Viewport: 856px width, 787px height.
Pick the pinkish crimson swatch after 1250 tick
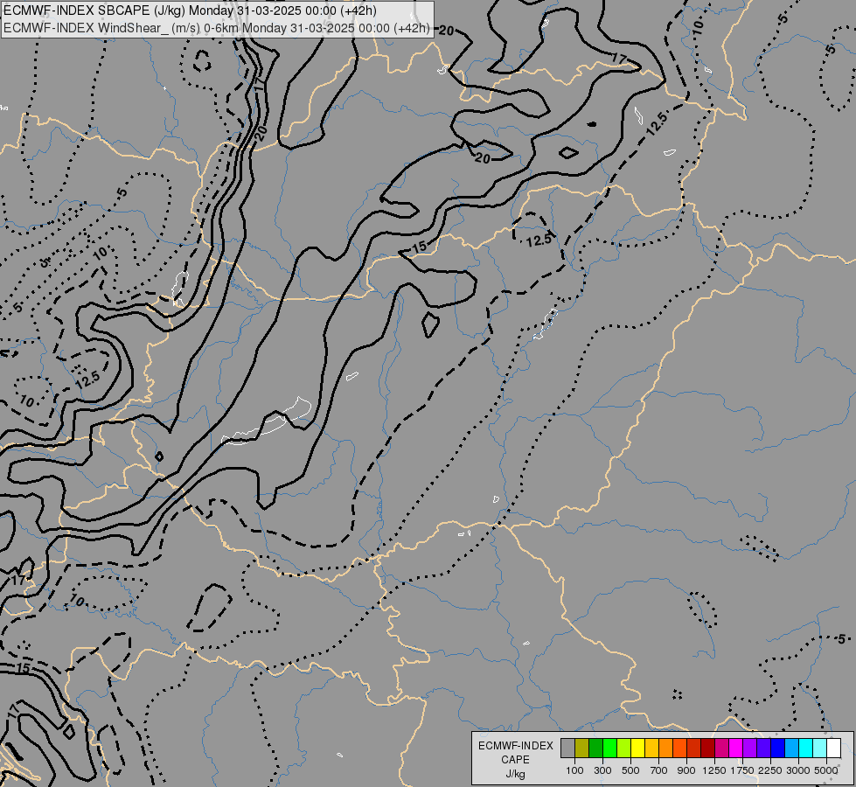coord(721,749)
